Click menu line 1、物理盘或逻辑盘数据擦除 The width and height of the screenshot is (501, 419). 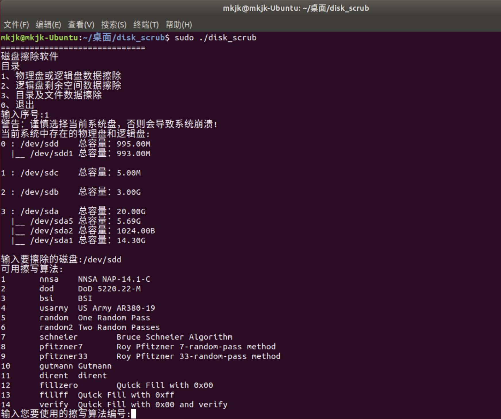pyautogui.click(x=61, y=76)
